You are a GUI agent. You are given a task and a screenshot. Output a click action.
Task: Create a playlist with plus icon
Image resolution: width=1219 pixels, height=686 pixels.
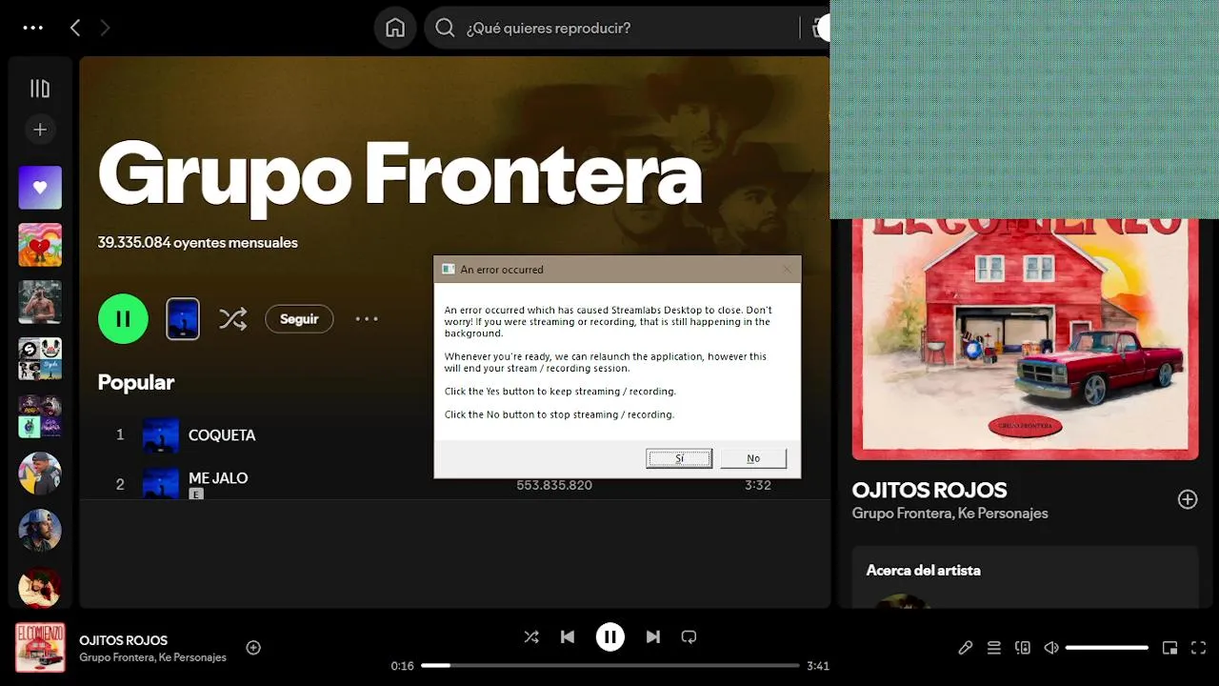40,130
